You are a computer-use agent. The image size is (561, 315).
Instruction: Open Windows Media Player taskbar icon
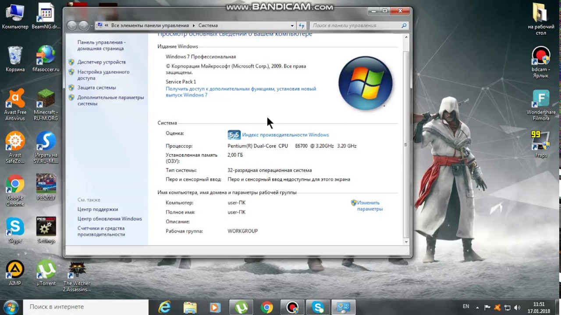point(215,307)
